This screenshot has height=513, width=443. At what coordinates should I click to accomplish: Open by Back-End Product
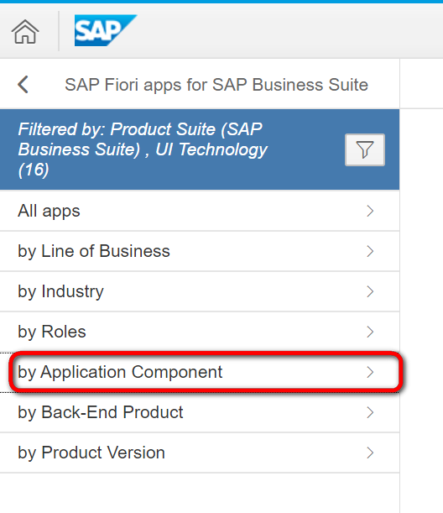[200, 412]
